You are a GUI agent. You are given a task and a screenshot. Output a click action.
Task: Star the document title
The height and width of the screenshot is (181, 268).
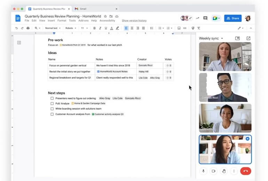pyautogui.click(x=105, y=16)
